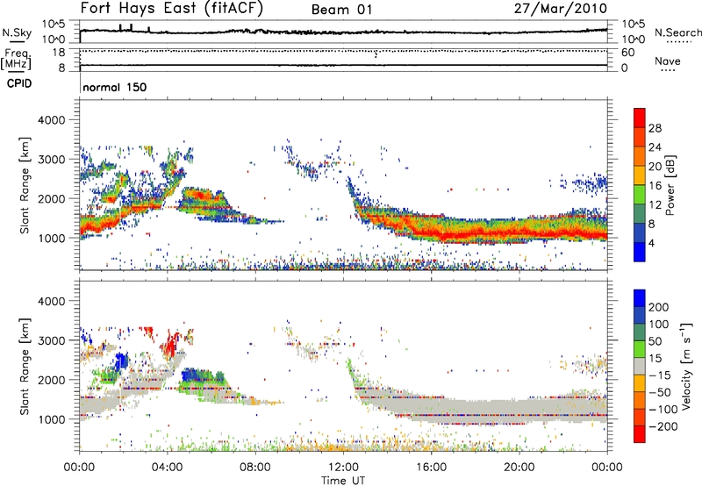
Task: Pick the light green 12–16 dB power segment
Action: click(x=640, y=194)
